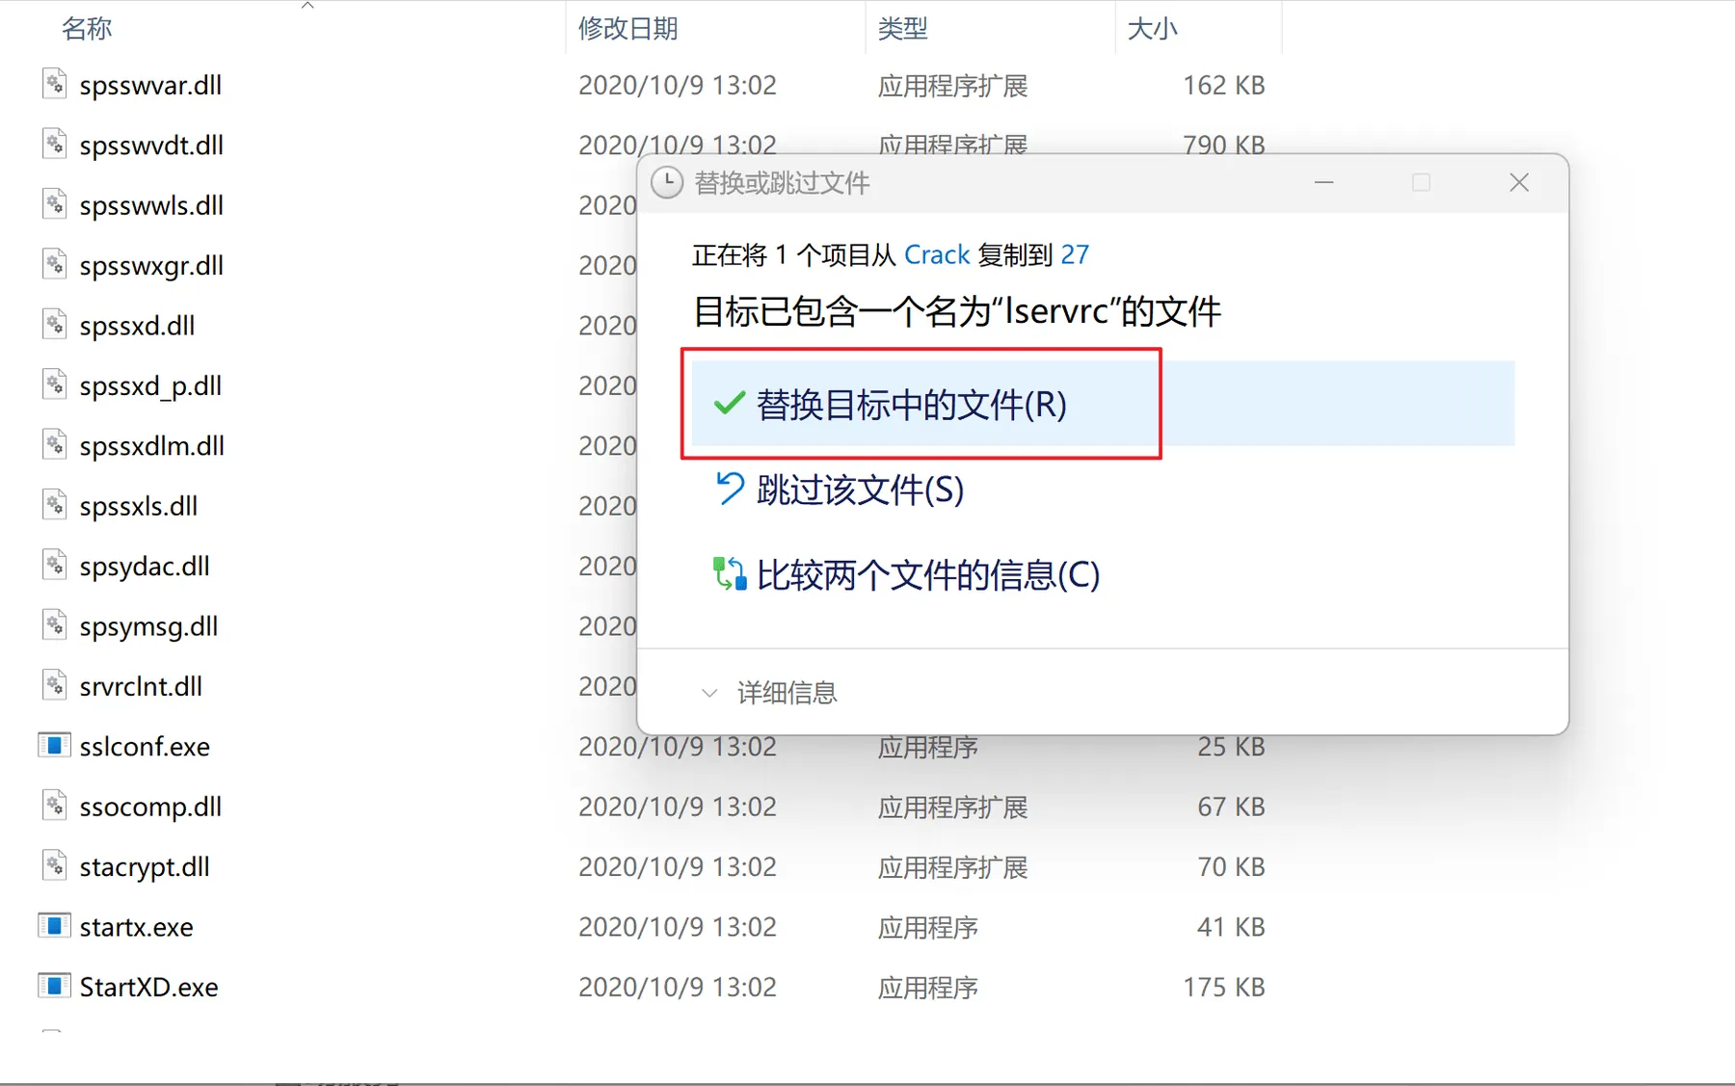Close the 替换或跳过文件 dialog
1735x1086 pixels.
[1519, 182]
